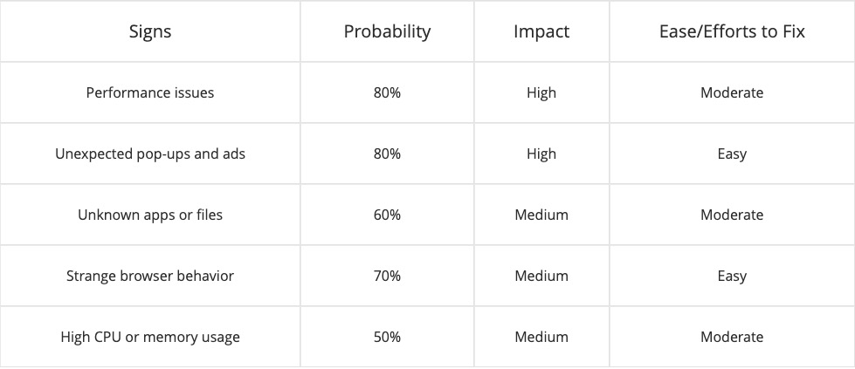Select the Unexpected pop-ups and ads cell
The height and width of the screenshot is (369, 855).
coord(150,154)
